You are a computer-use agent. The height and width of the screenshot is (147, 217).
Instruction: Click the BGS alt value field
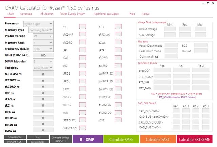[x=201, y=51]
